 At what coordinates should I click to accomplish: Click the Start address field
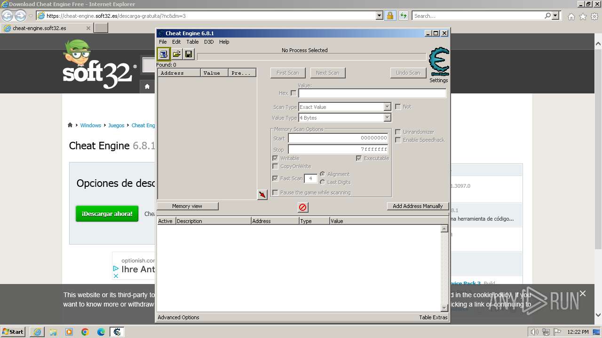pos(339,138)
